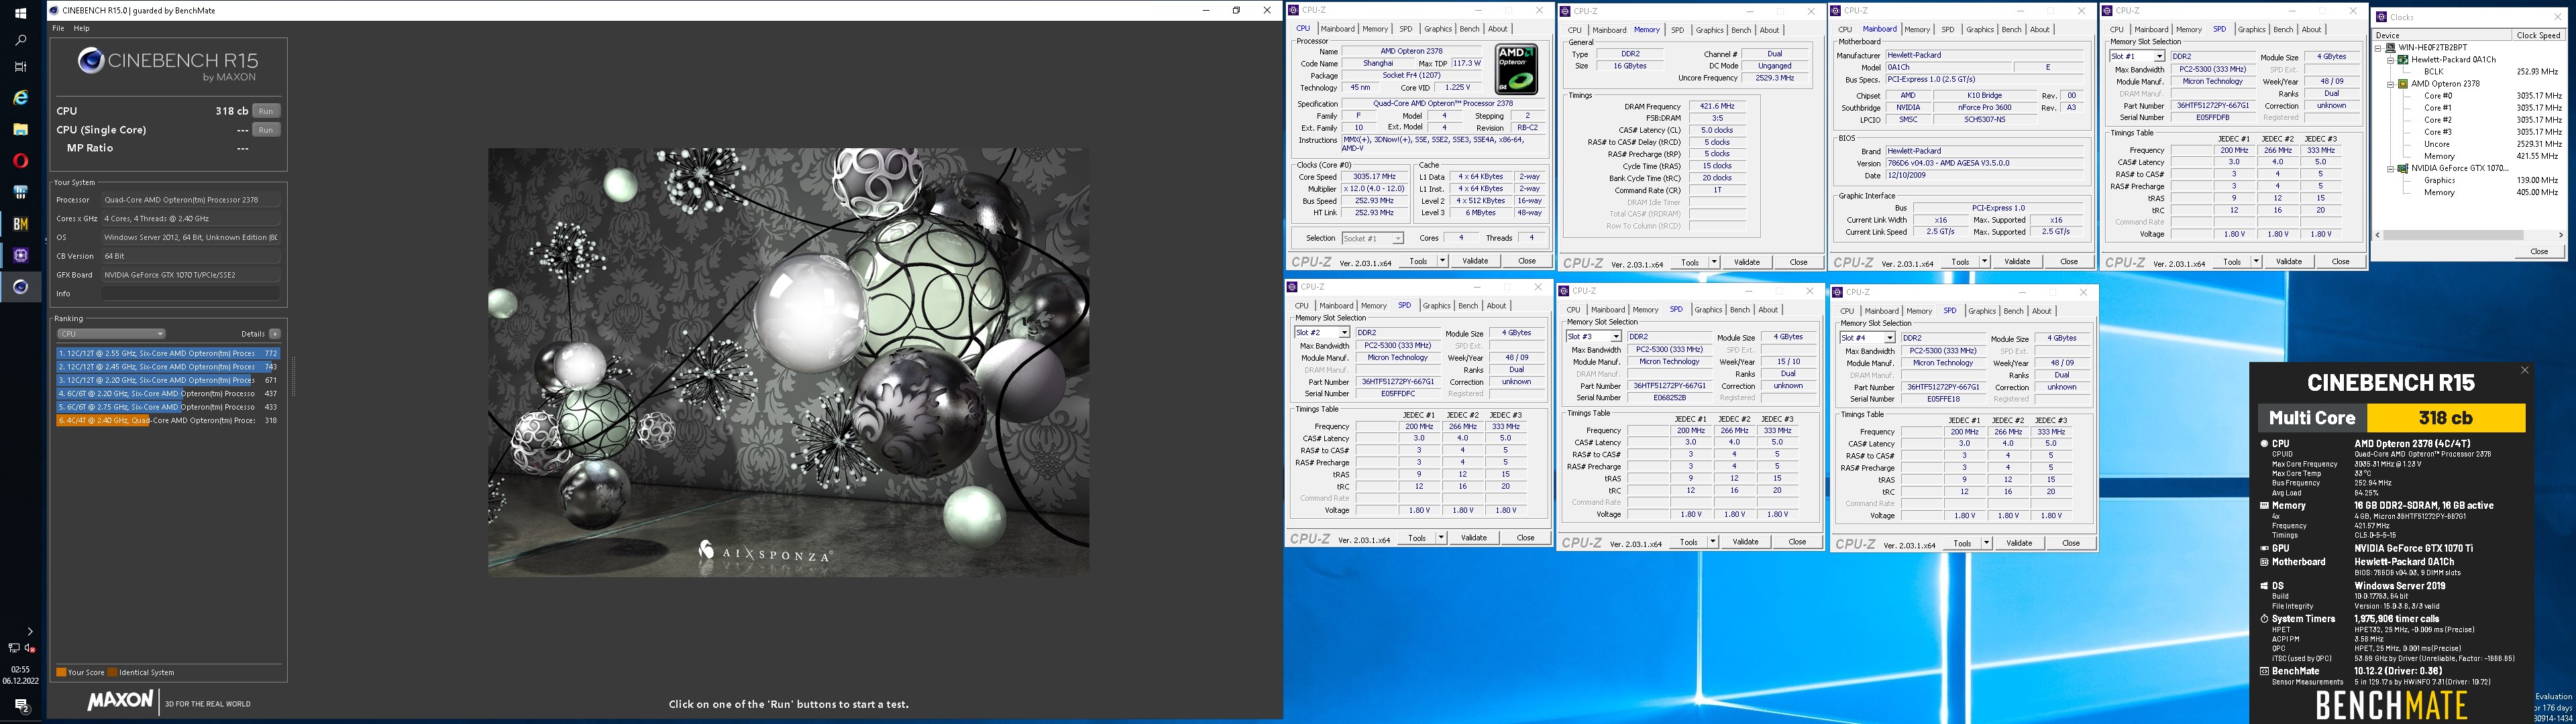Viewport: 2576px width, 724px height.
Task: Switch to CPU-Z taskbar icon
Action: (20, 255)
